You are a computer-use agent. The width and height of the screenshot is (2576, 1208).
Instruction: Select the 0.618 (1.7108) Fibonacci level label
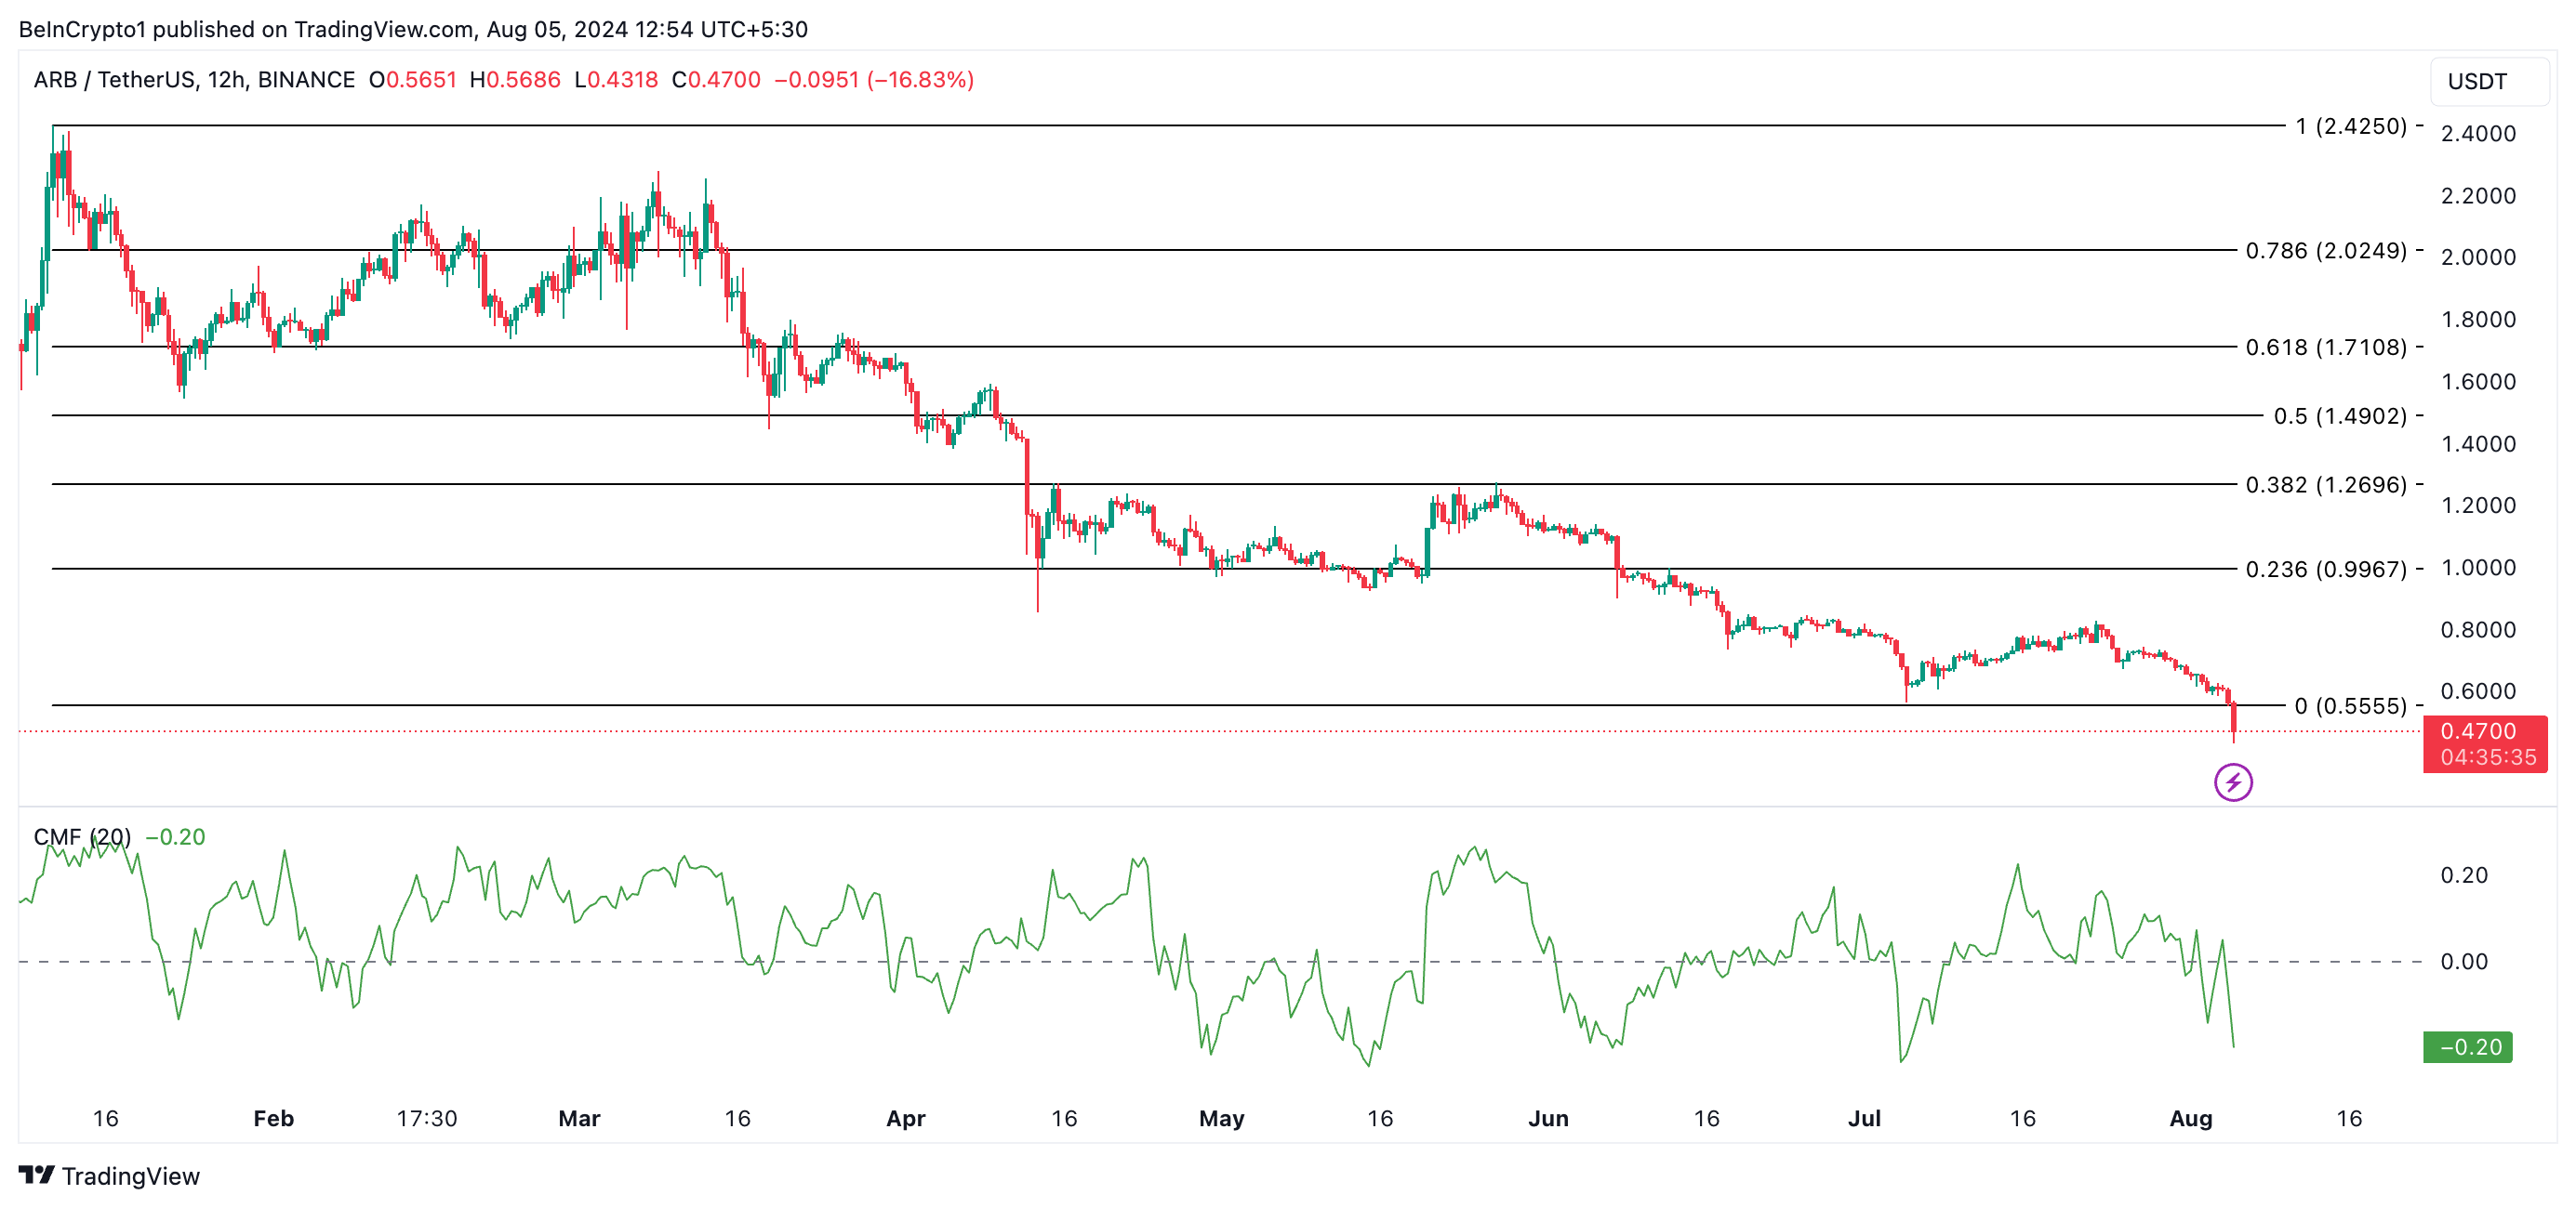tap(2325, 347)
